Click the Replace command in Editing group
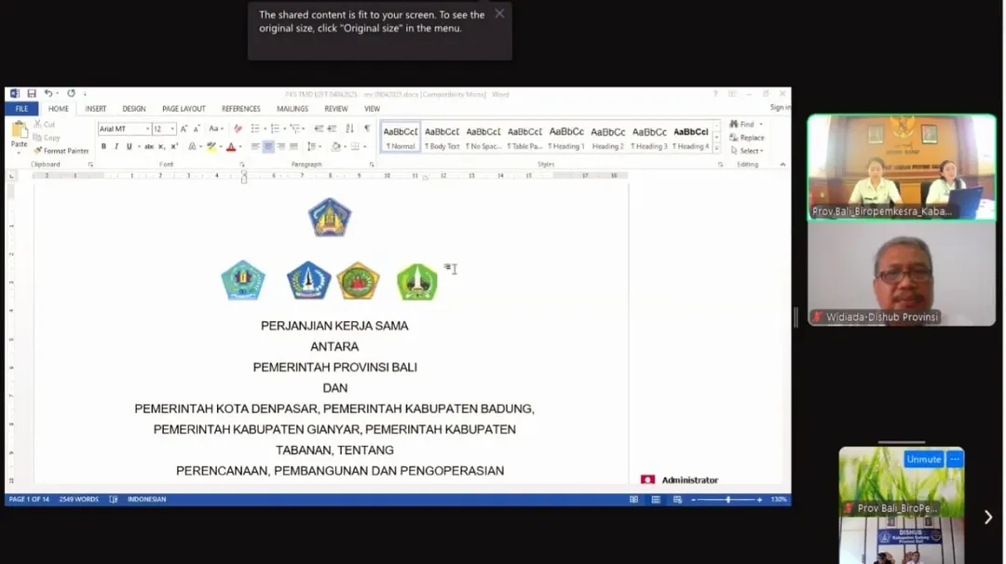This screenshot has width=1006, height=564. [747, 138]
